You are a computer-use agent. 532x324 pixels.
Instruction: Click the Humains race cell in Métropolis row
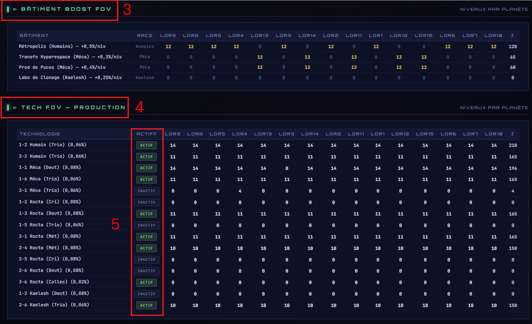pyautogui.click(x=145, y=47)
